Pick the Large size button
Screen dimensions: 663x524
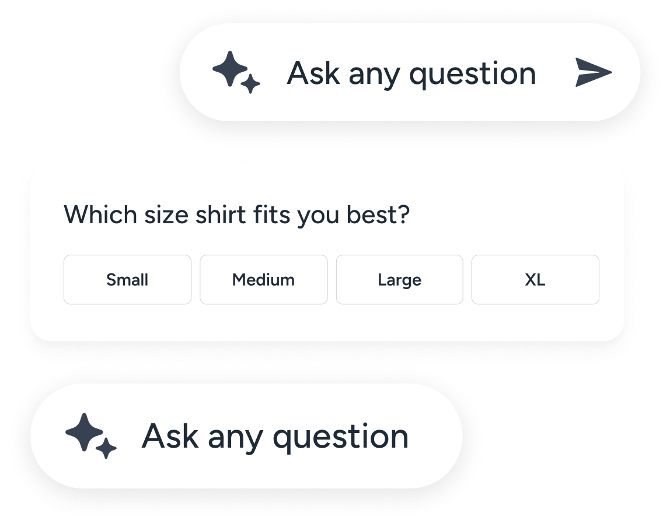tap(399, 280)
